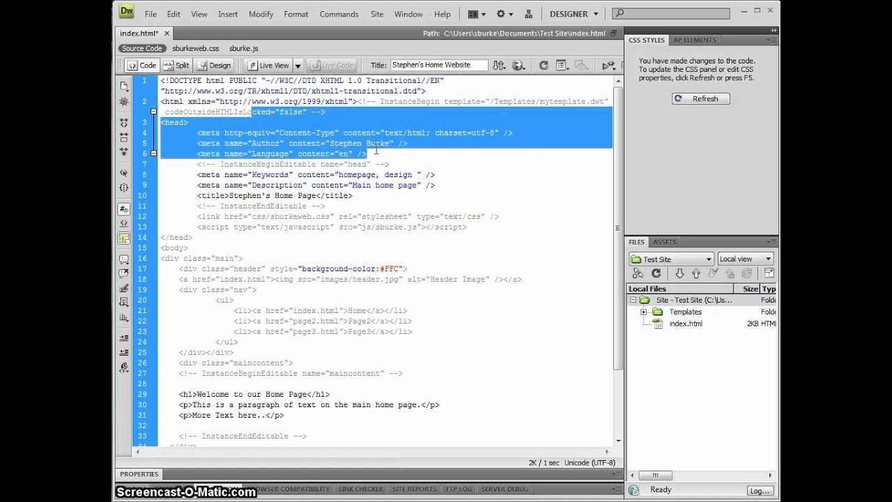Open the View Options icon in toolbar

point(562,66)
